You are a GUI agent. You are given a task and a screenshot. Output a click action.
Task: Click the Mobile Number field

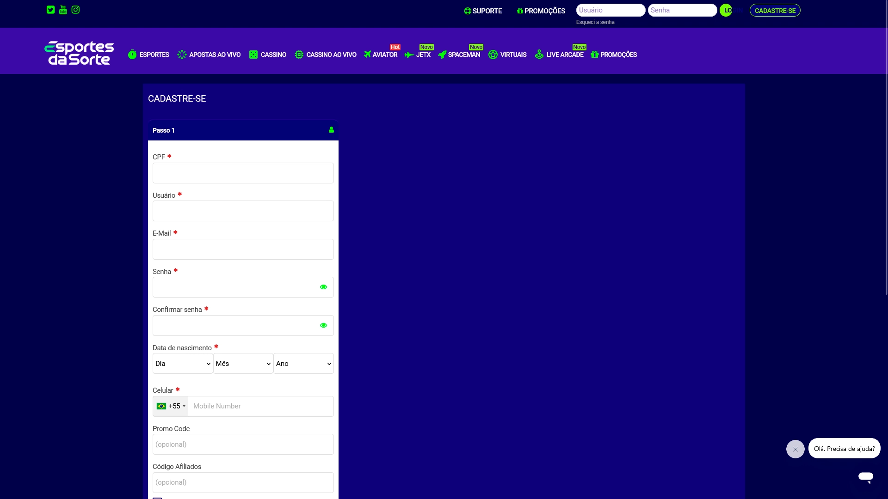261,407
